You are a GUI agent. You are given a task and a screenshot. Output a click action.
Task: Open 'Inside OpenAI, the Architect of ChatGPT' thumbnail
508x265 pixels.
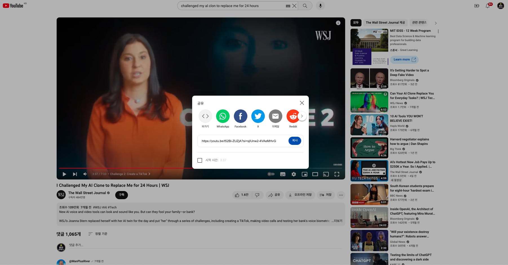pyautogui.click(x=369, y=217)
